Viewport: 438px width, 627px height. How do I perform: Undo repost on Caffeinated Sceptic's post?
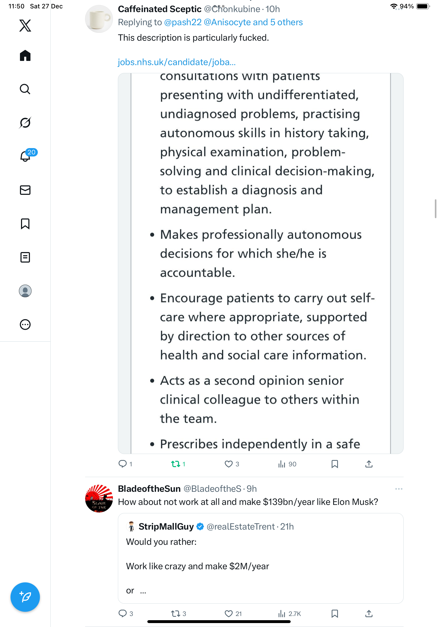(175, 464)
